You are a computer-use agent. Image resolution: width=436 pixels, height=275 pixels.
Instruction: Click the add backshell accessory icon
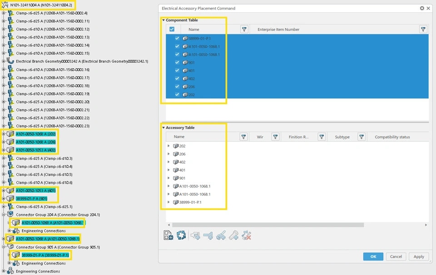pyautogui.click(x=195, y=236)
